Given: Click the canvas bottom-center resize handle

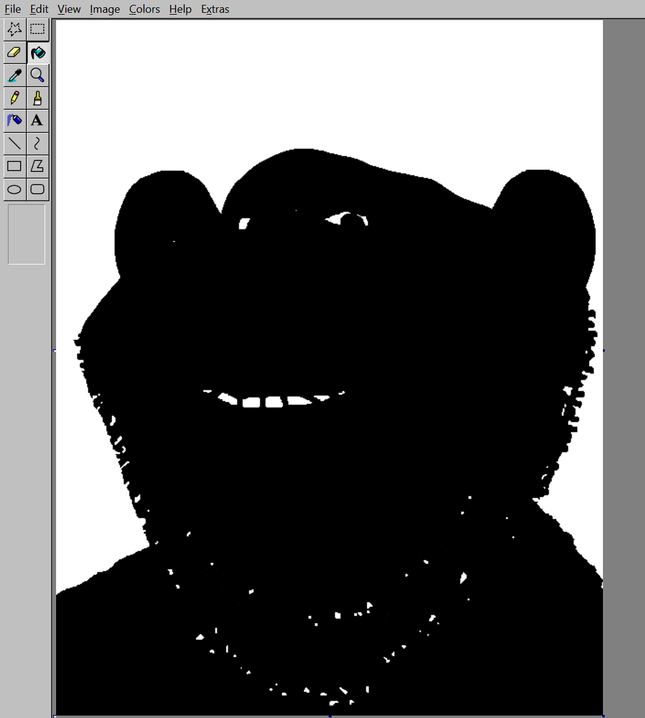Looking at the screenshot, I should point(330,716).
